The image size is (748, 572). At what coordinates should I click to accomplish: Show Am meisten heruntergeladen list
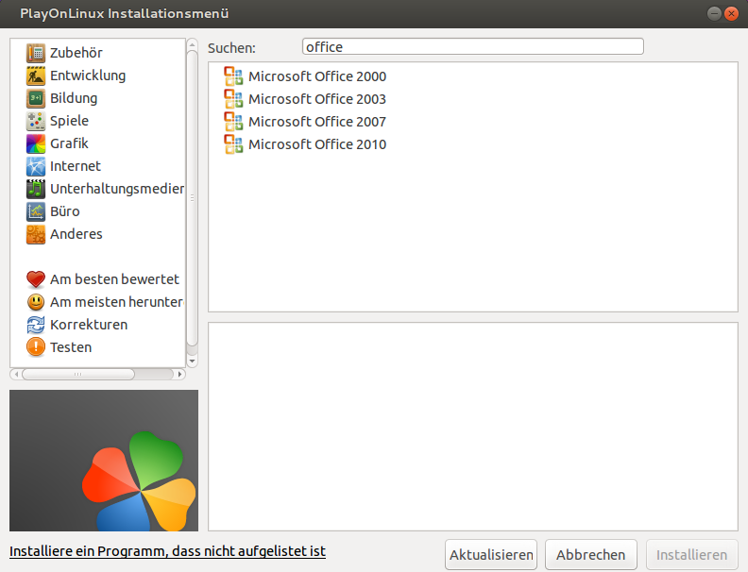(117, 302)
